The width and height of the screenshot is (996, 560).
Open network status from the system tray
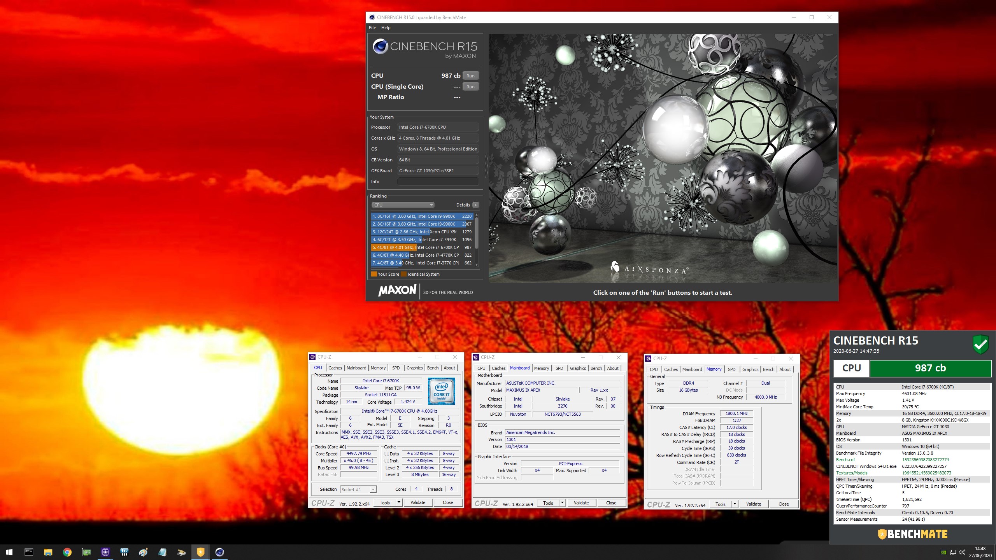pos(953,552)
